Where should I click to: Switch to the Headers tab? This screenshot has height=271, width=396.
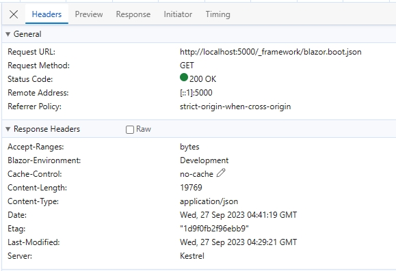[x=47, y=14]
